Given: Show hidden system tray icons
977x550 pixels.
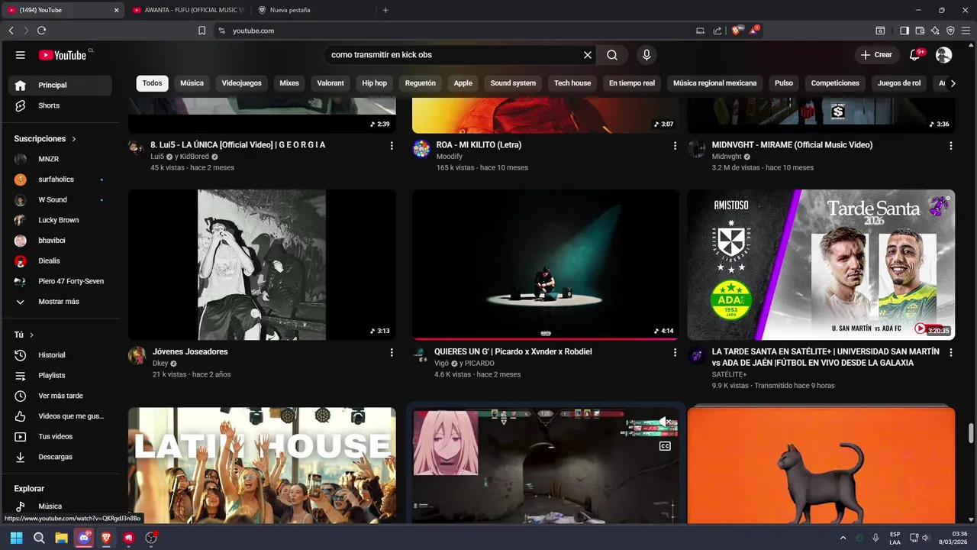Looking at the screenshot, I should (x=843, y=538).
